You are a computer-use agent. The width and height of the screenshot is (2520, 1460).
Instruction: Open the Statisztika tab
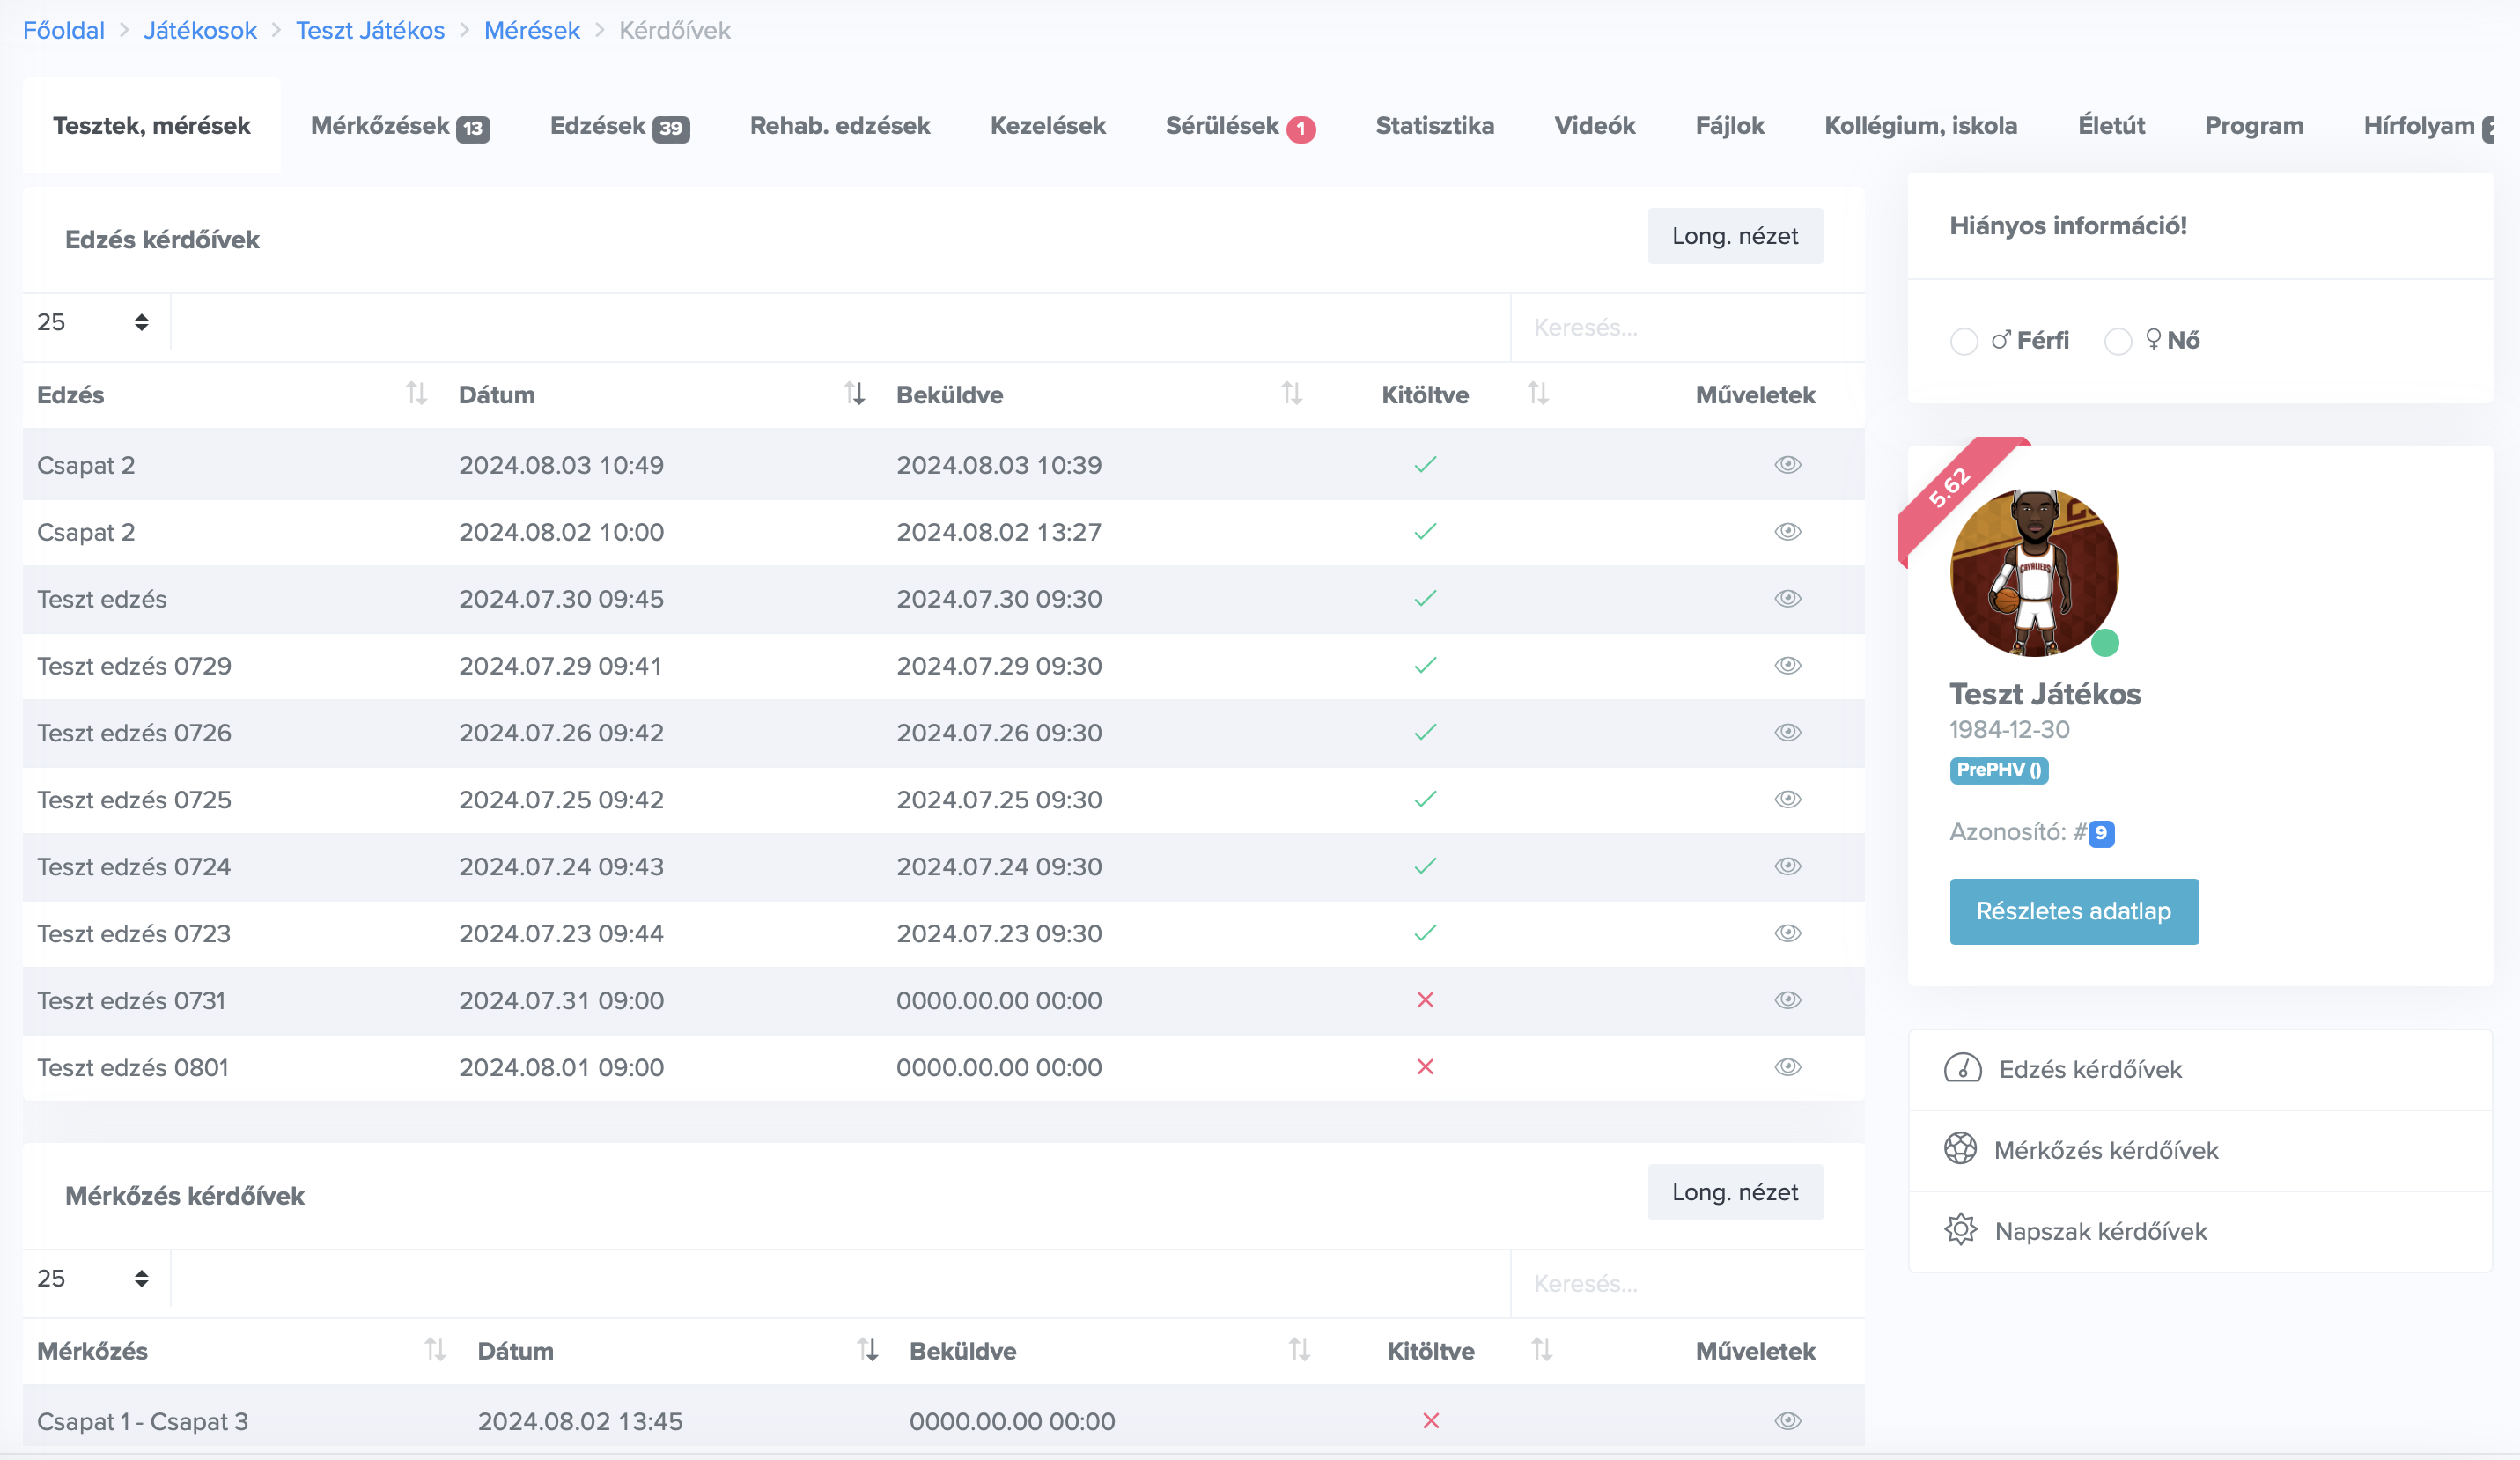(x=1434, y=126)
